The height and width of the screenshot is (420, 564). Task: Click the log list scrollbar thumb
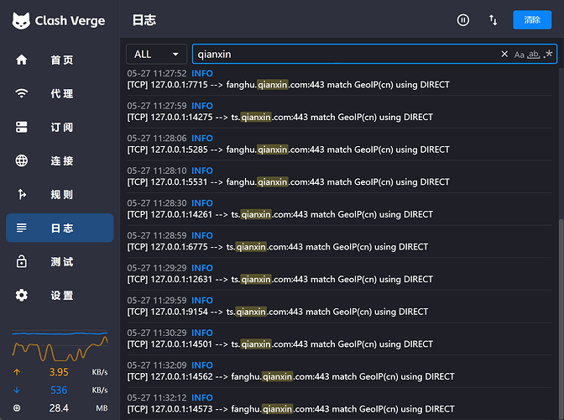click(561, 318)
